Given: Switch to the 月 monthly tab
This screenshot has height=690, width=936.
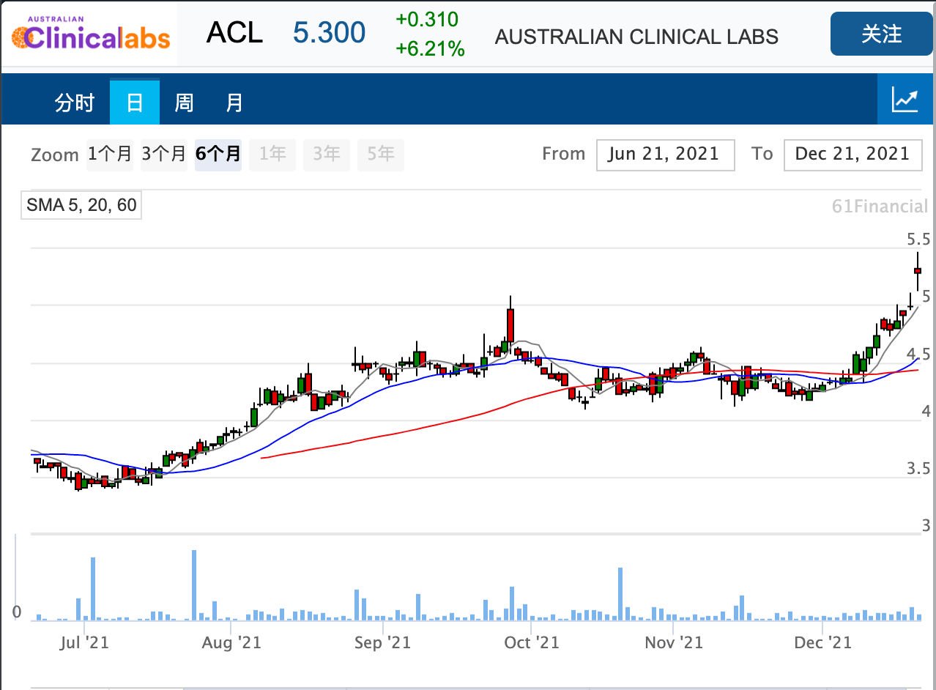Looking at the screenshot, I should 234,103.
